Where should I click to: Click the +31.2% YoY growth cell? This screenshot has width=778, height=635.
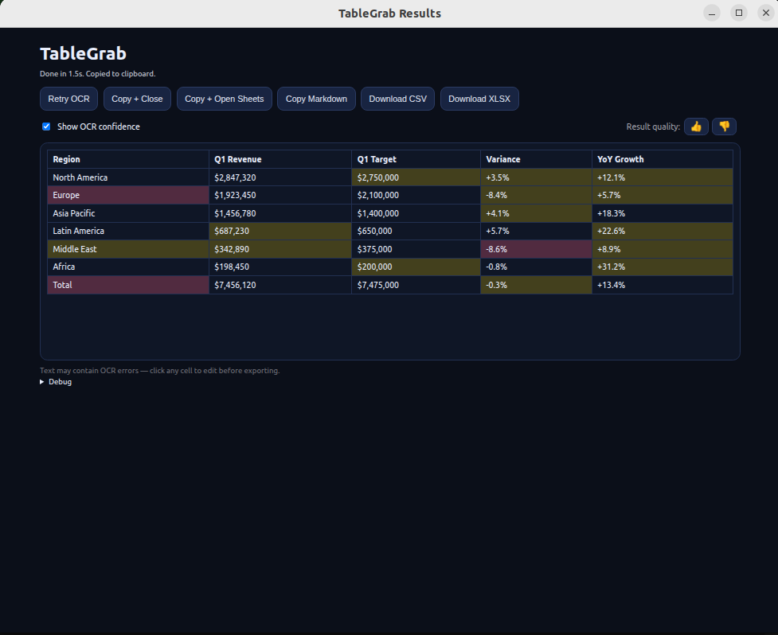[x=663, y=267]
